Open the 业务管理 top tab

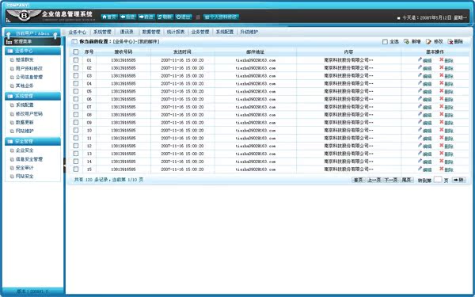click(x=200, y=32)
